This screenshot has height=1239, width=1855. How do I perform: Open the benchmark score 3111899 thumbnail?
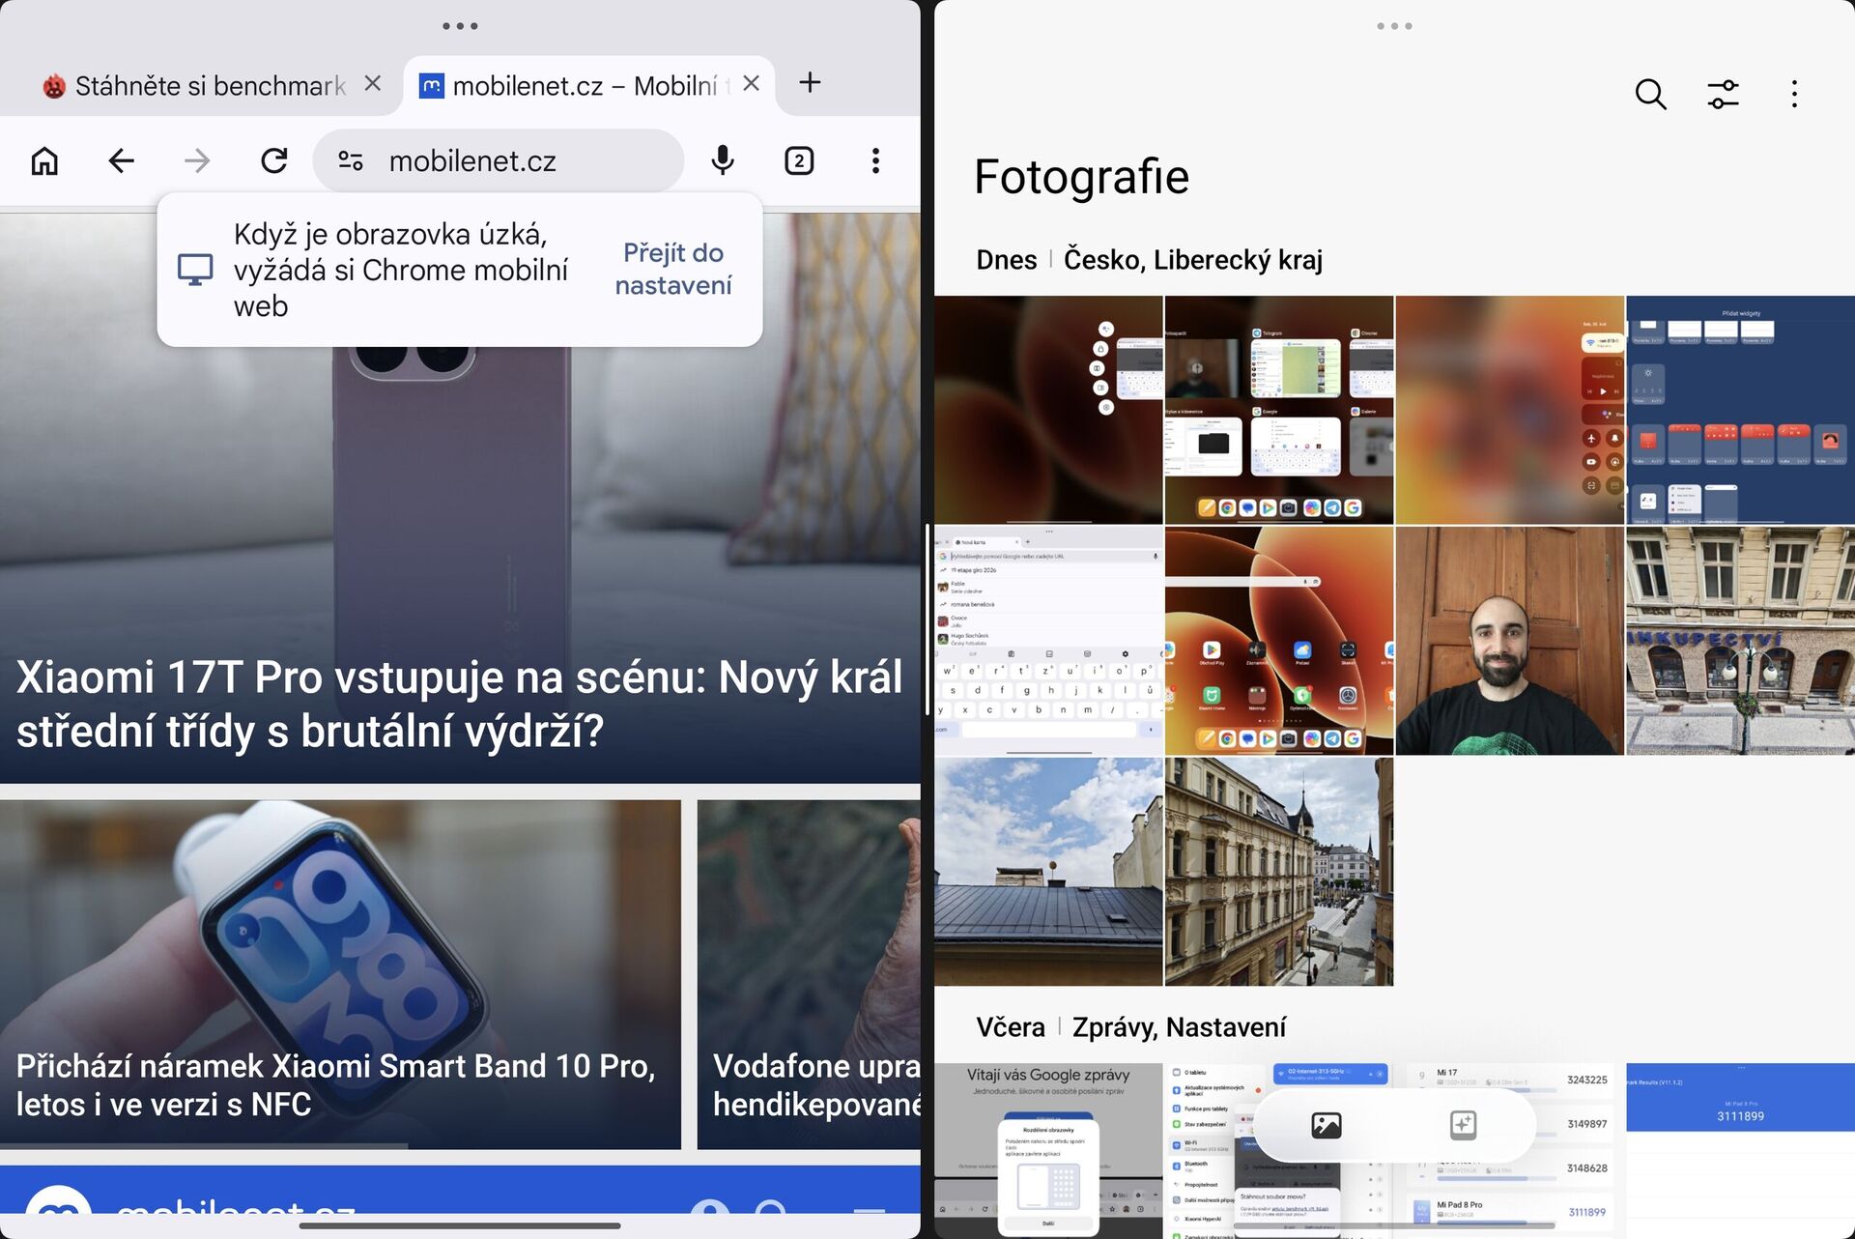tap(1741, 1151)
